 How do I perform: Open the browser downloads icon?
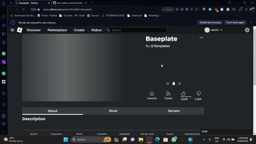[x=240, y=10]
